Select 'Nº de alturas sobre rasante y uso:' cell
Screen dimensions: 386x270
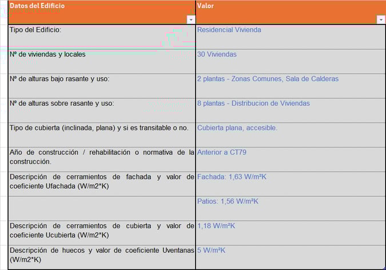tap(102, 110)
